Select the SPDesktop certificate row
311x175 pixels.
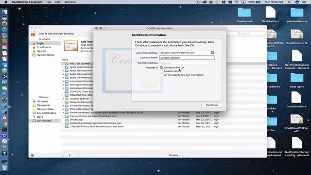pyautogui.click(x=164, y=120)
